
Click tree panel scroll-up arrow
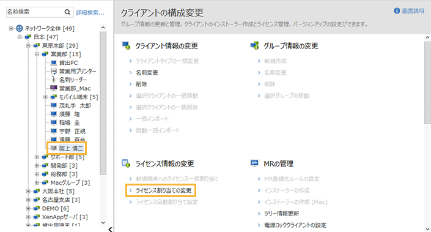point(103,28)
